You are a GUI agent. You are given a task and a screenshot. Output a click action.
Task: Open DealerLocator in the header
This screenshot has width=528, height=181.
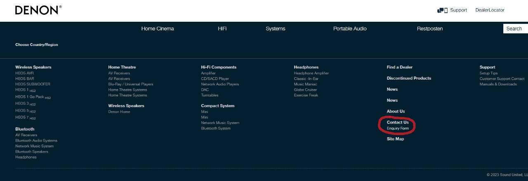tap(490, 10)
